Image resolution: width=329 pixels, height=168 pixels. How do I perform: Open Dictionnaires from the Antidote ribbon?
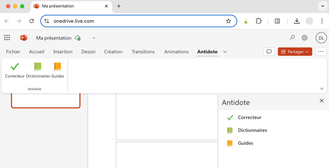pyautogui.click(x=38, y=67)
